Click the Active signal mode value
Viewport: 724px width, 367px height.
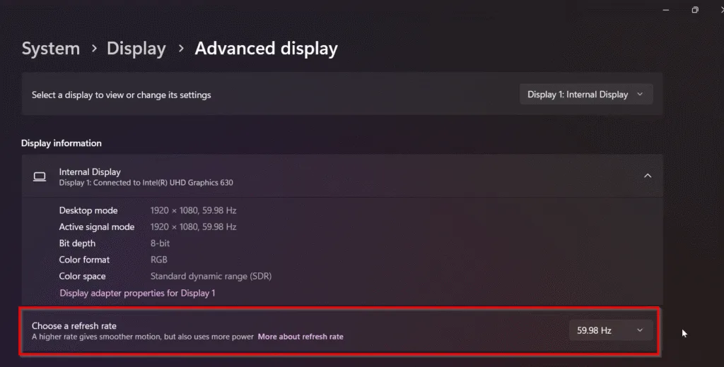193,227
